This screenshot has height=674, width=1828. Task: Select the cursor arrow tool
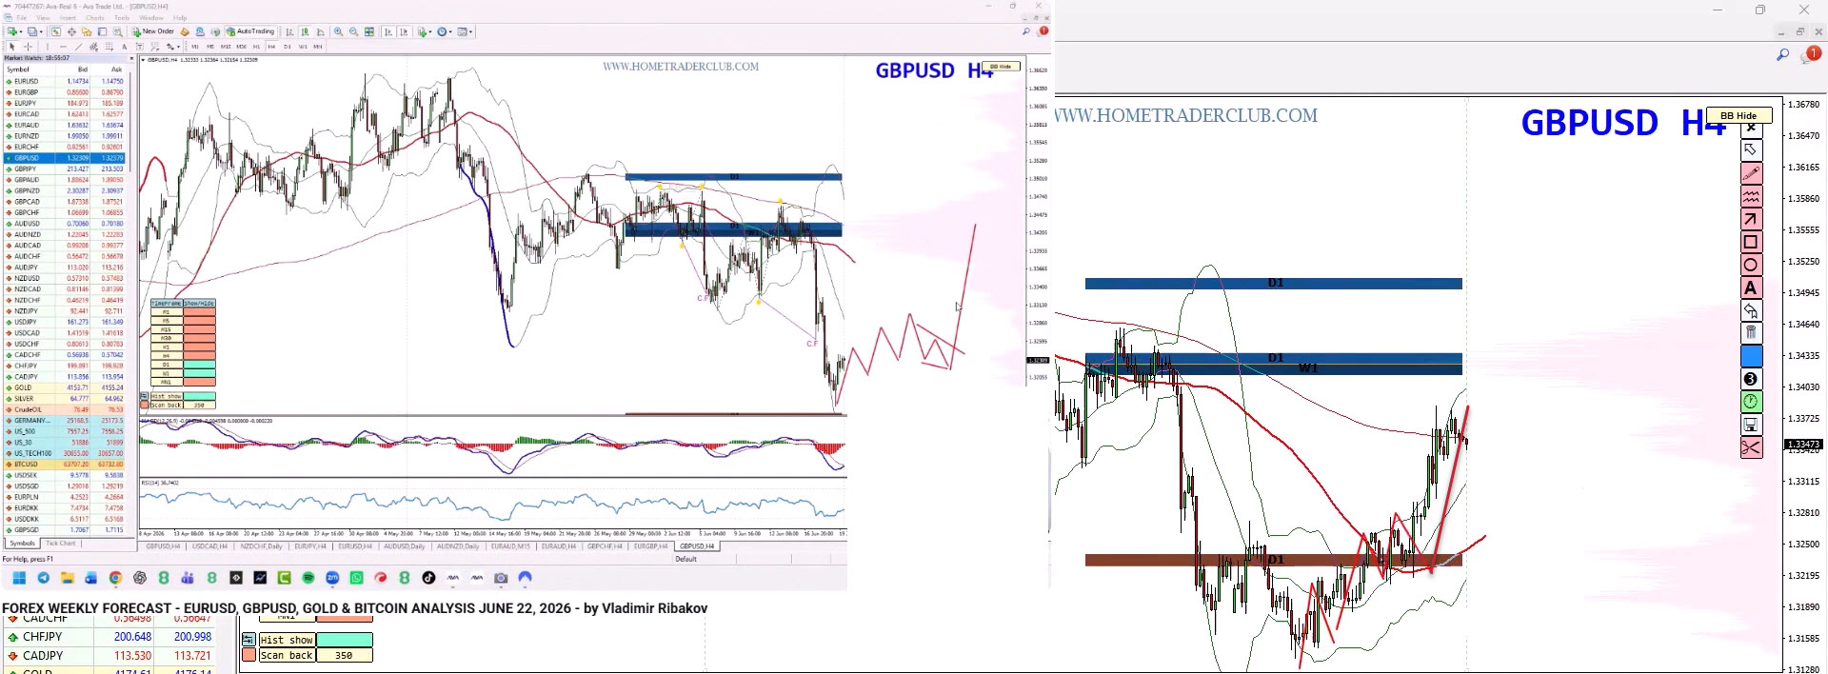click(11, 47)
